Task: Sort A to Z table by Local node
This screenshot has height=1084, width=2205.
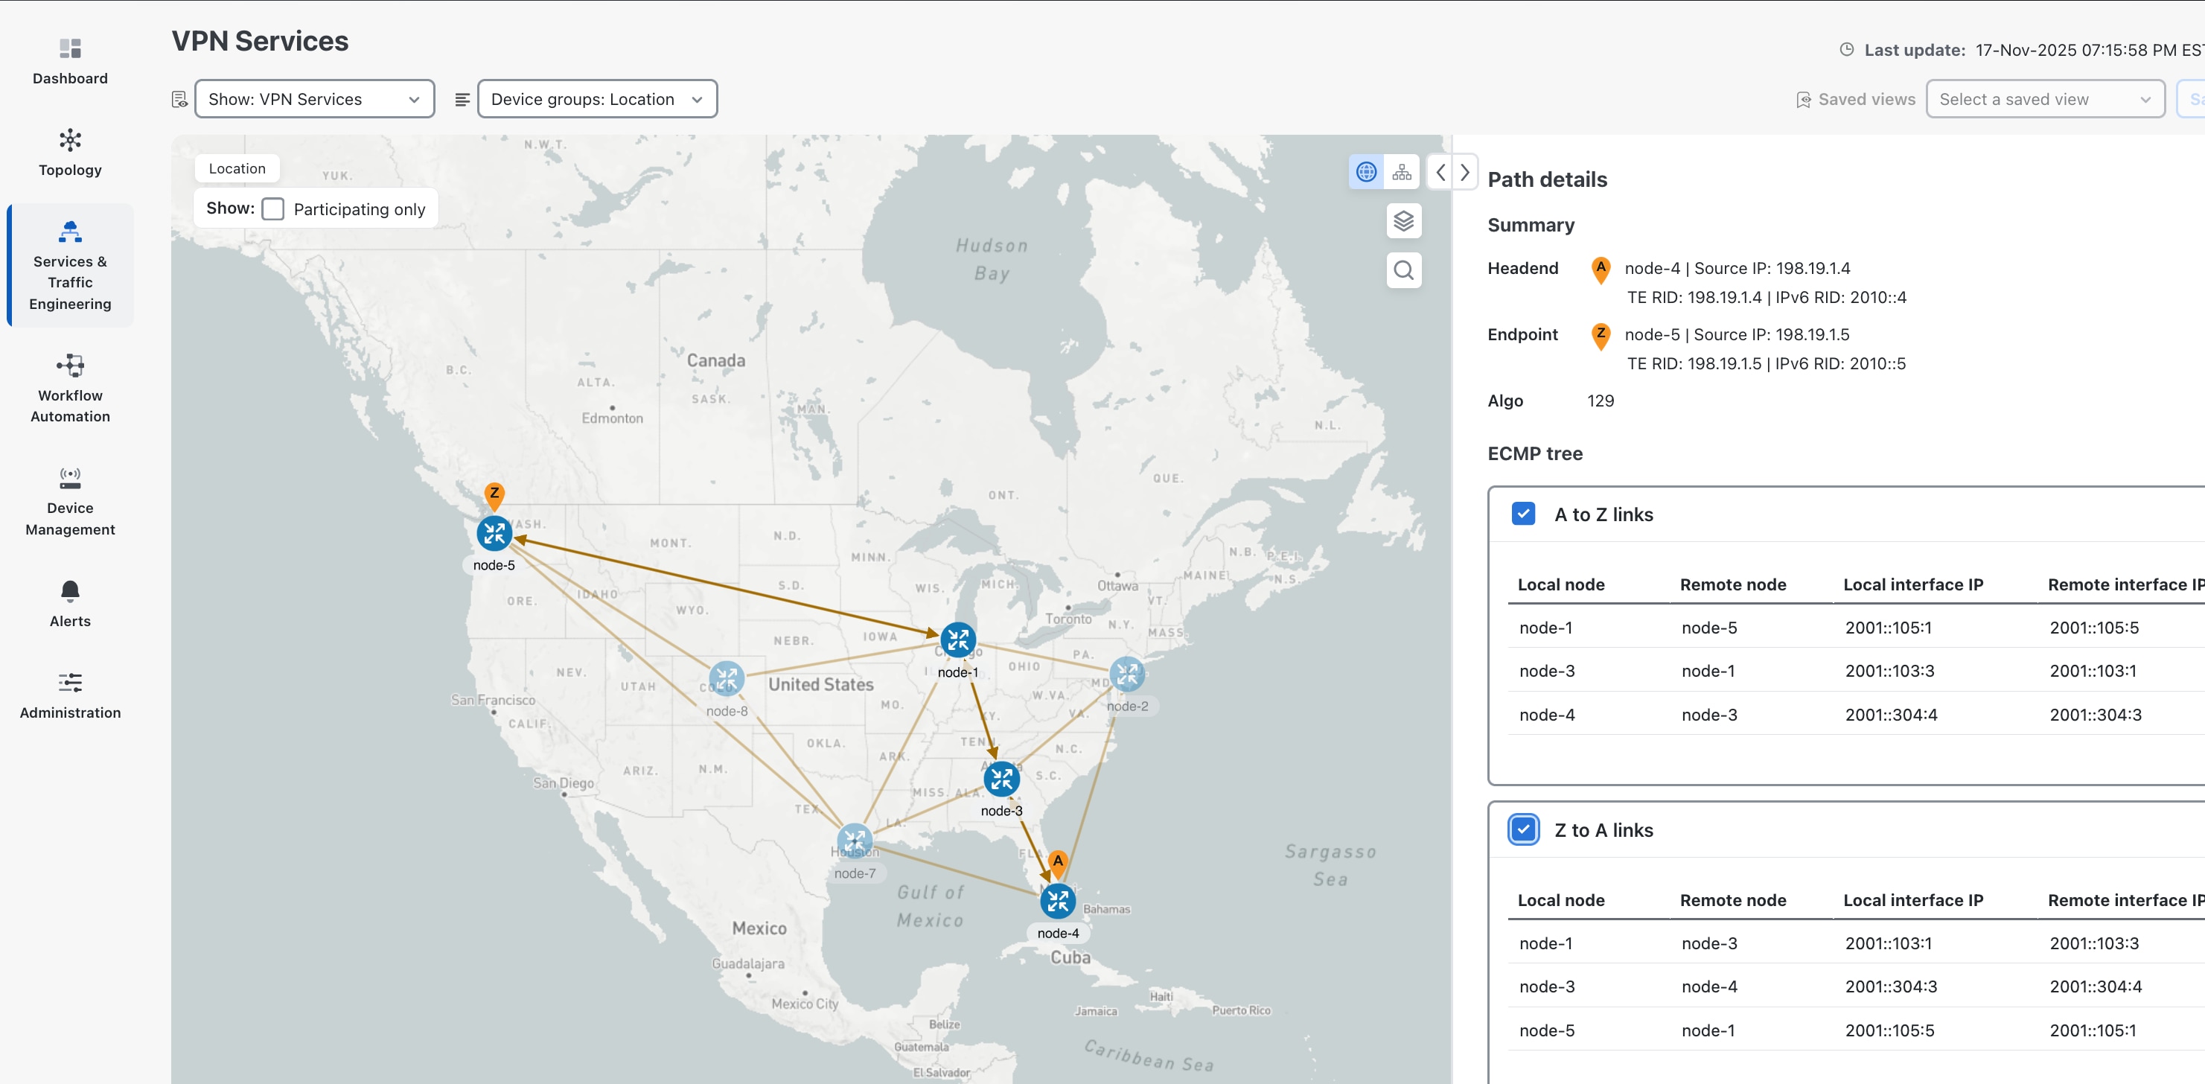Action: [x=1560, y=585]
